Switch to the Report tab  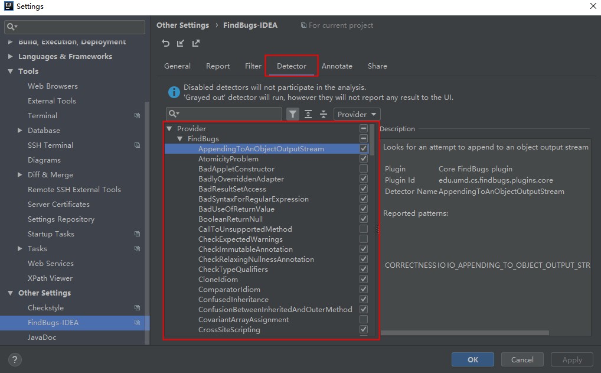218,66
